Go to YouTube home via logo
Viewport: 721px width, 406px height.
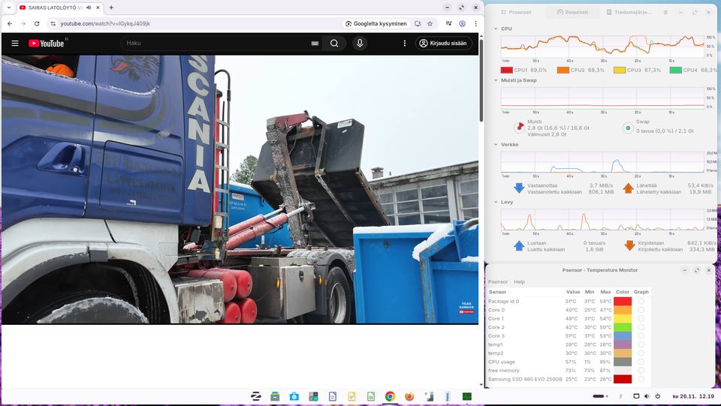click(x=47, y=44)
